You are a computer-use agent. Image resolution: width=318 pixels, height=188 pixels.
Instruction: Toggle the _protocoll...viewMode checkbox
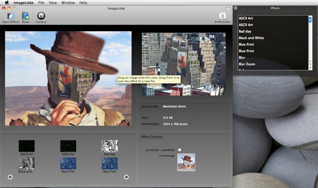pyautogui.click(x=180, y=150)
